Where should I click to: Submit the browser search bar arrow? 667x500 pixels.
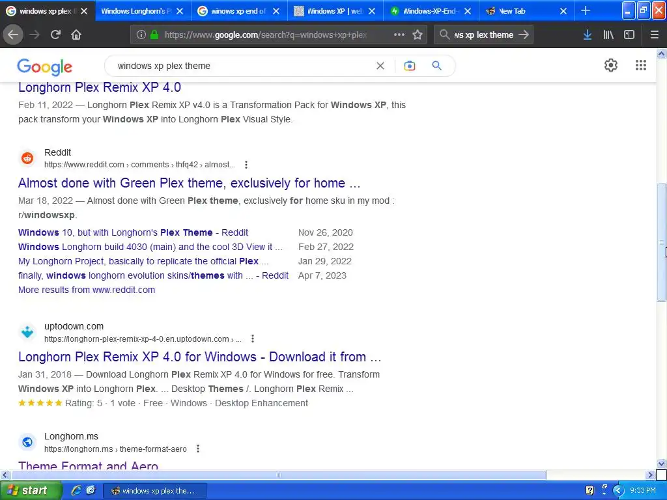tap(524, 35)
